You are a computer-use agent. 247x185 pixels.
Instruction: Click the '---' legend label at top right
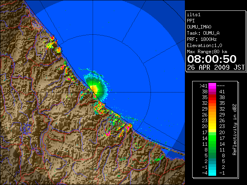221,86
